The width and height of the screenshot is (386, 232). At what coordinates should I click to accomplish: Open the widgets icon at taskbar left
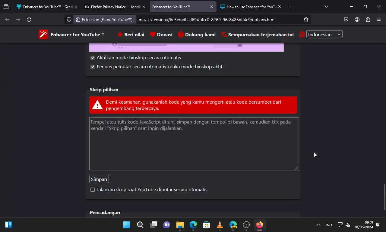pyautogui.click(x=8, y=225)
